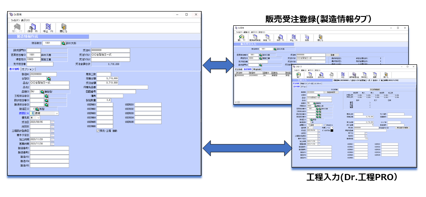Switch to 原価情報 tab in 販売受注入力
426x197 pixels.
click(x=257, y=69)
